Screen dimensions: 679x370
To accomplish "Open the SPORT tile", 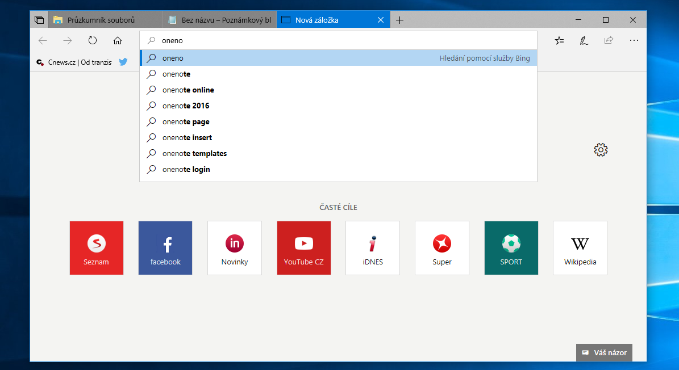I will 511,248.
